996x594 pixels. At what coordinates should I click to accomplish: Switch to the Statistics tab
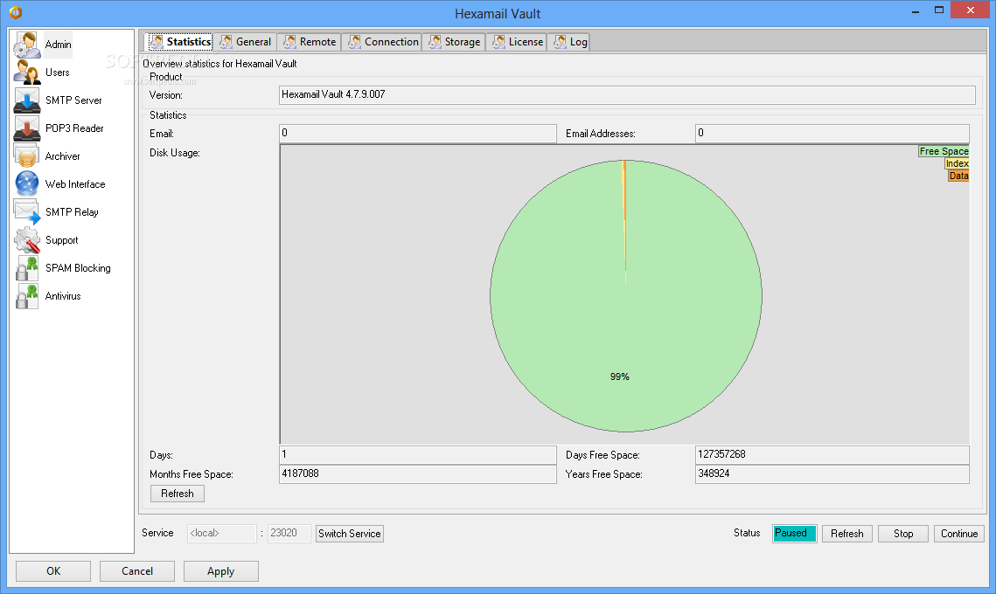point(180,42)
